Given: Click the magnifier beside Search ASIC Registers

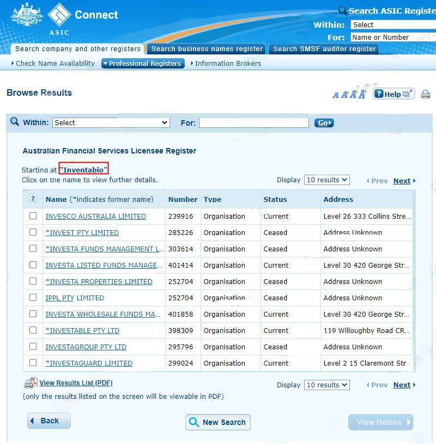Looking at the screenshot, I should click(342, 10).
